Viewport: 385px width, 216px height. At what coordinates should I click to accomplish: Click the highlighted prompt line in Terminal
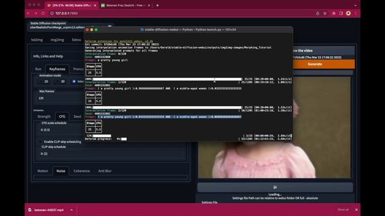tap(170, 117)
